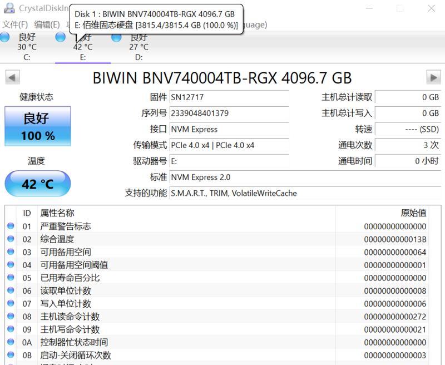Click status dot of attribute 06 读取单位计数

(11, 290)
